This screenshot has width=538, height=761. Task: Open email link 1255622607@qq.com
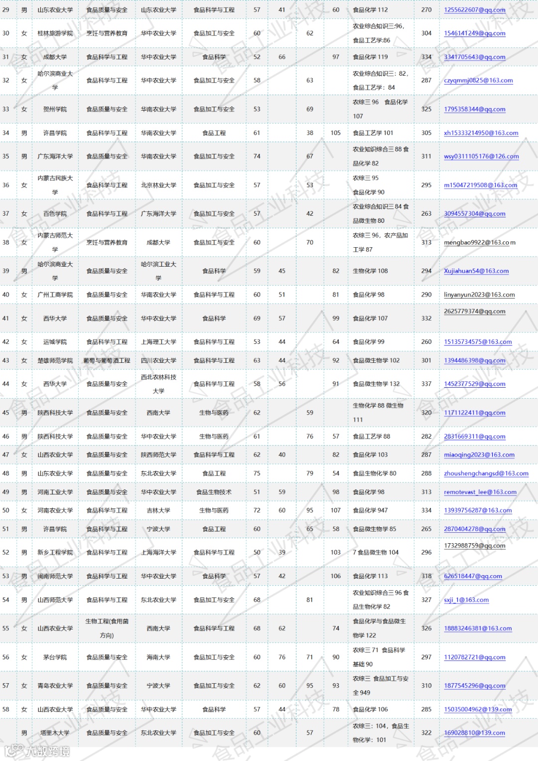point(474,10)
